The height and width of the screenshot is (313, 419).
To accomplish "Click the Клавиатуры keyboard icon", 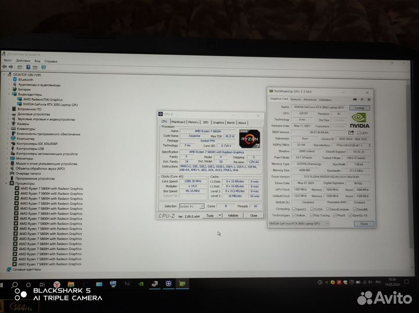I will pos(13,129).
